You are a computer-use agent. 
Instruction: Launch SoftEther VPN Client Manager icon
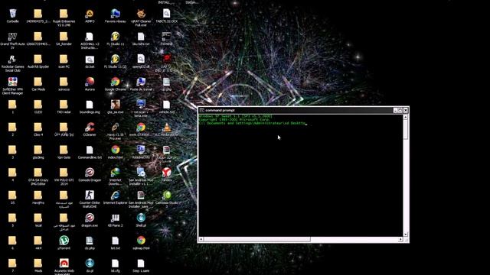[12, 82]
